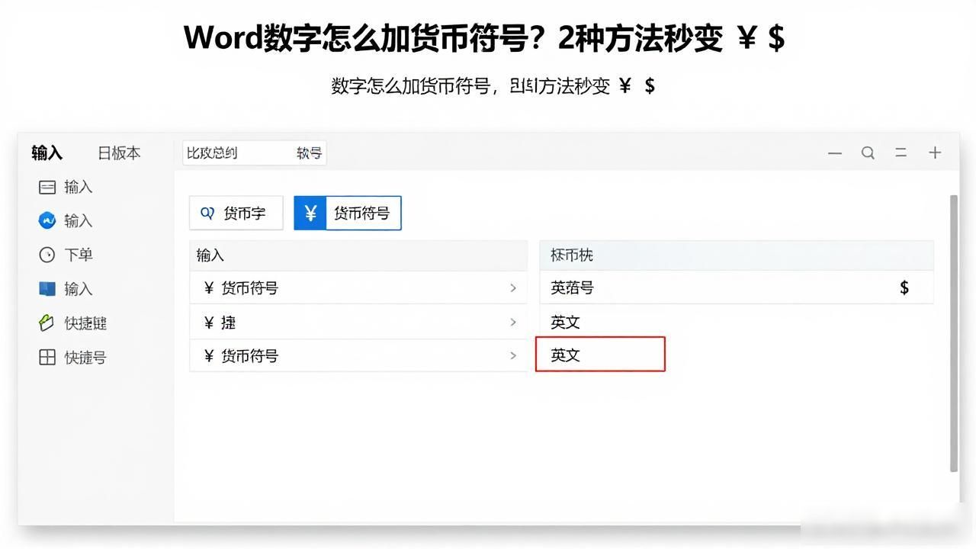This screenshot has width=976, height=549.
Task: Click the blue round icon next to 输入
Action: point(47,220)
